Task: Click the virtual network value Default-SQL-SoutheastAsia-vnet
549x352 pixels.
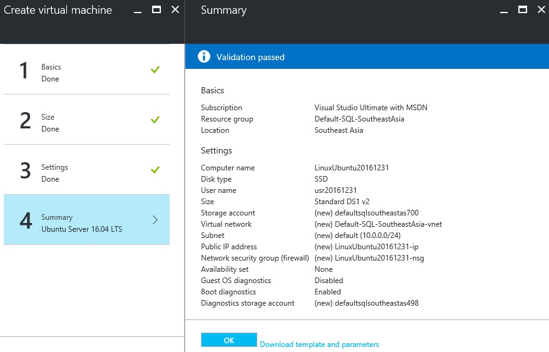Action: pyautogui.click(x=378, y=224)
